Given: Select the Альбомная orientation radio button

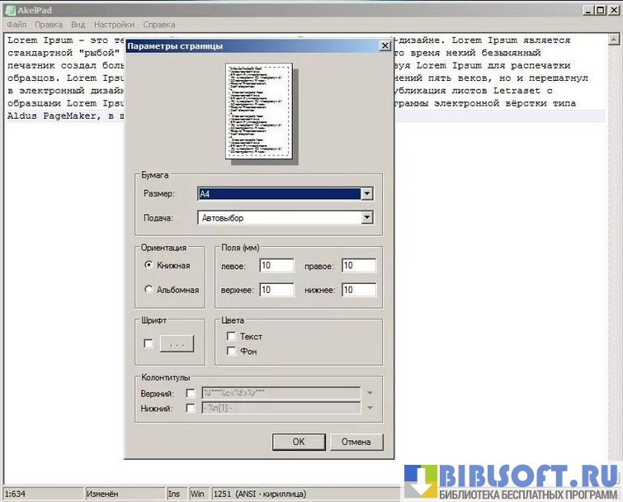Looking at the screenshot, I should 149,290.
